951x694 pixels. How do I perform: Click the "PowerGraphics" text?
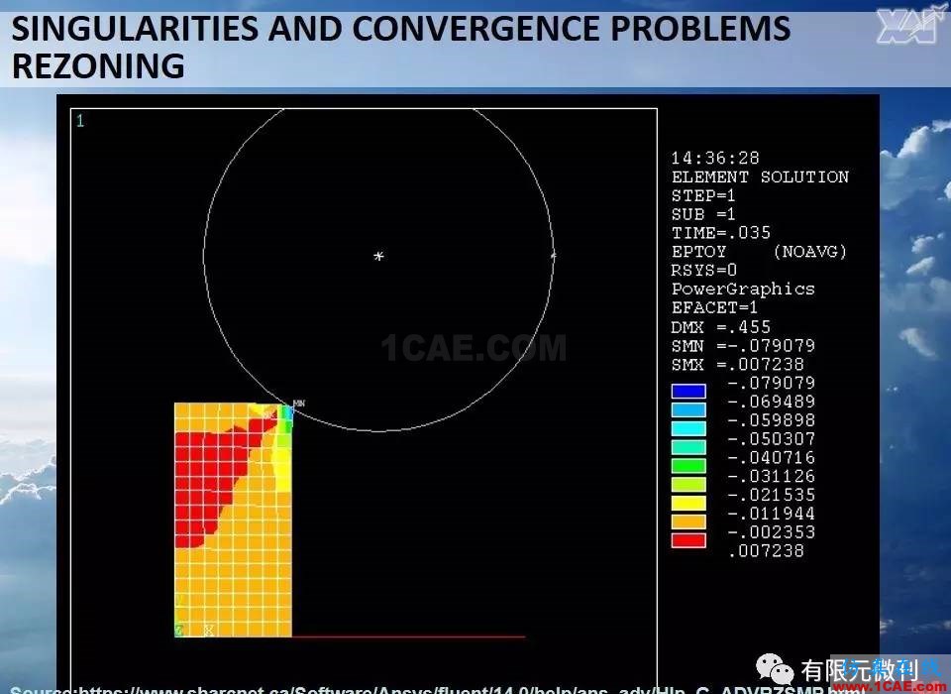(x=743, y=289)
